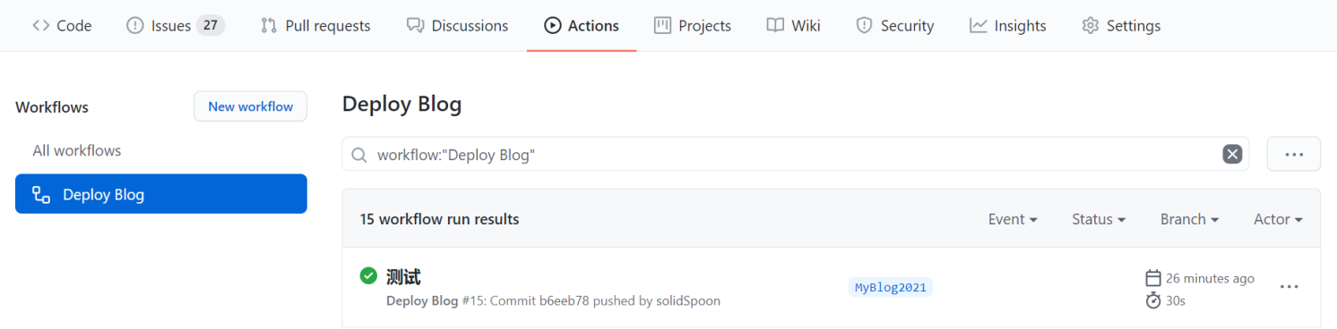
Task: Click the calendar icon beside 26 minutes ago
Action: tap(1153, 278)
